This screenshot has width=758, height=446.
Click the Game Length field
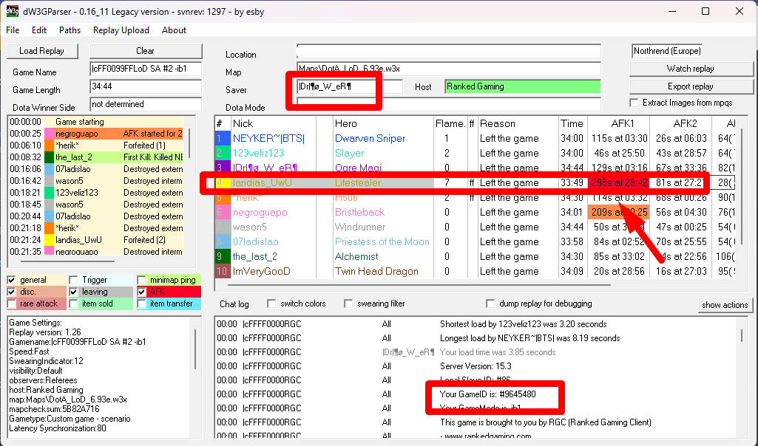point(146,86)
